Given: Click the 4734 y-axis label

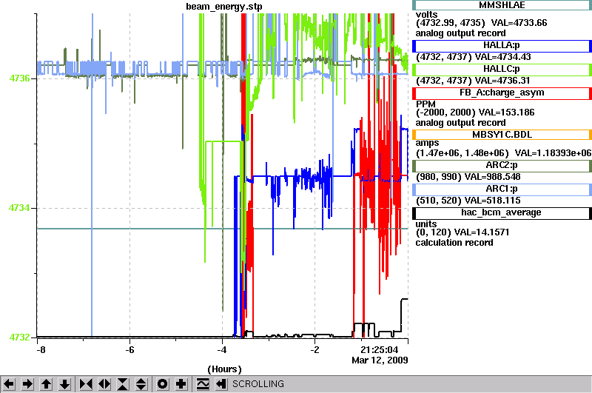Looking at the screenshot, I should (19, 208).
